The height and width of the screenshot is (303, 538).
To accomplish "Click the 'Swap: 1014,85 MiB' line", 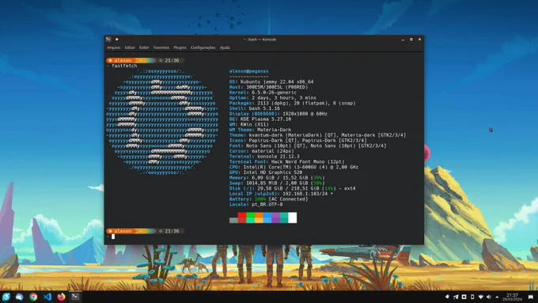I will pyautogui.click(x=277, y=183).
